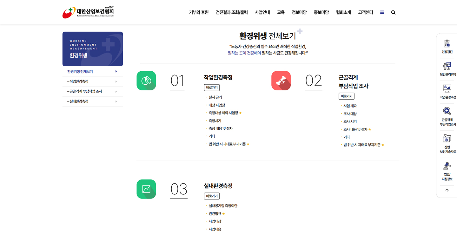Open 산업 보건기술자료 folder icon
457x234 pixels.
click(x=447, y=139)
